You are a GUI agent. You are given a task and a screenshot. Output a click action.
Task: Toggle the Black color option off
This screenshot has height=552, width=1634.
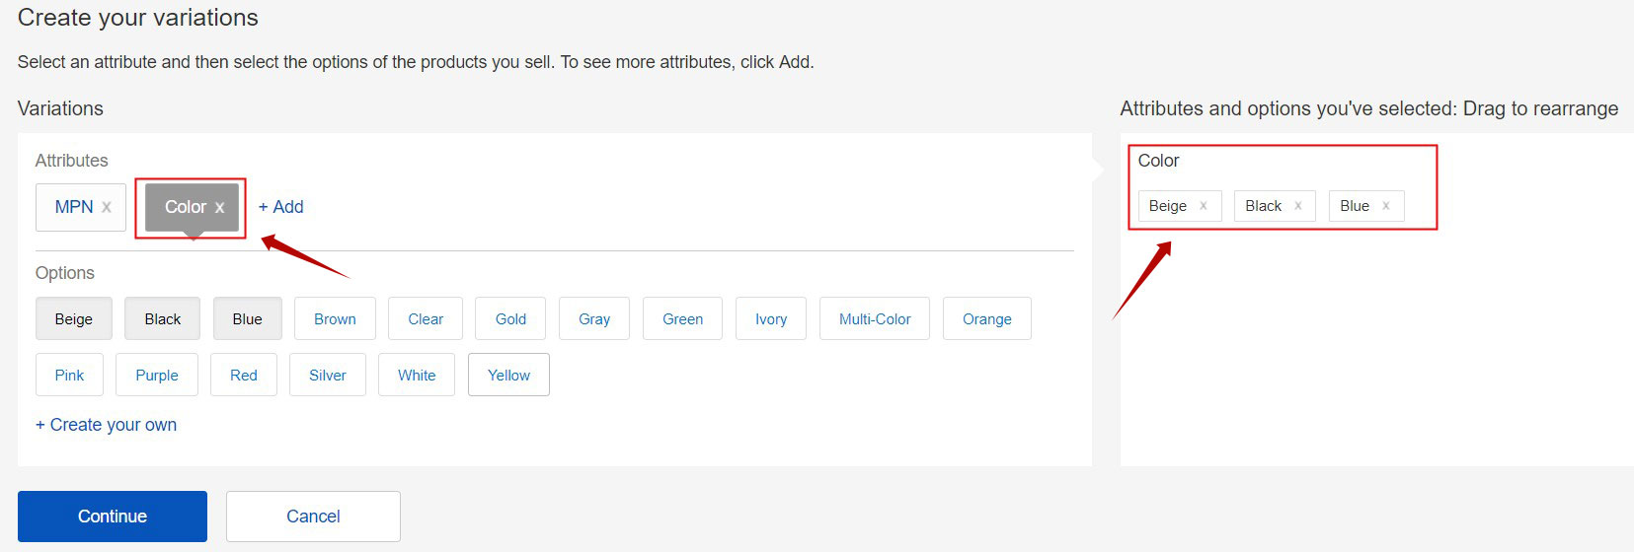click(x=163, y=319)
